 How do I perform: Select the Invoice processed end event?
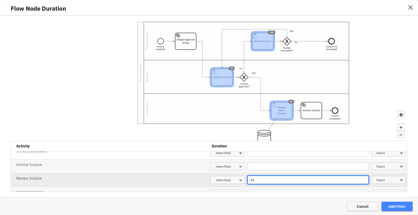(x=335, y=110)
